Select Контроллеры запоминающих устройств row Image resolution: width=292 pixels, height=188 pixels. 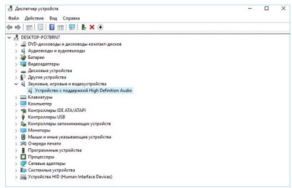click(69, 124)
